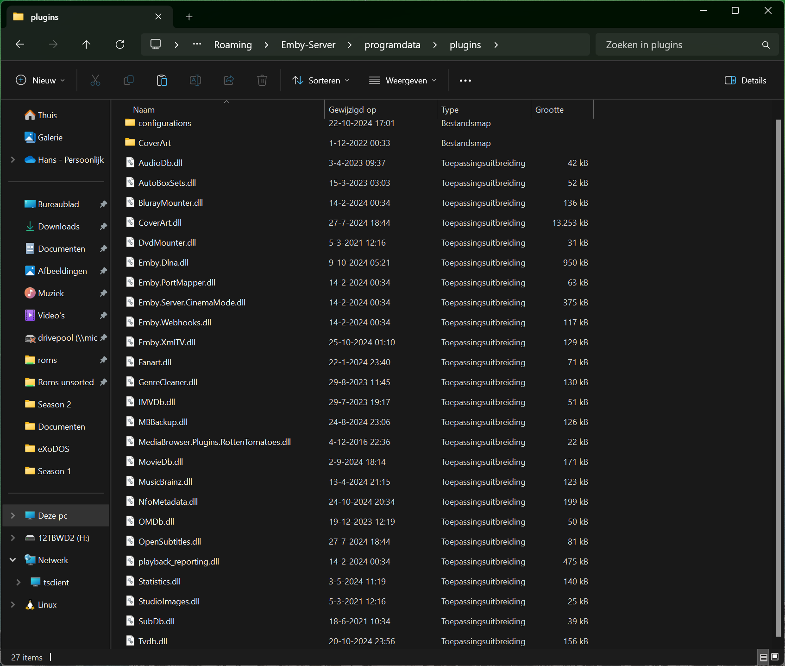Click the Rename icon in toolbar
785x666 pixels.
click(195, 81)
